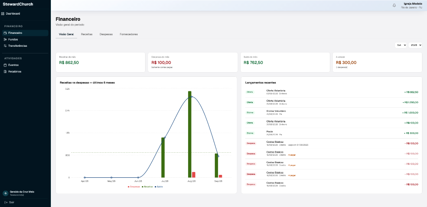
Task: Click the Cestas Básicas entry marked pago em 01/09
Action: [x=332, y=144]
